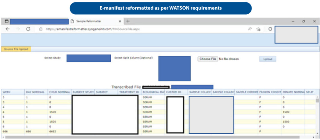Click the read aloud icon
Screen dimensions: 320x140
tap(250, 29)
